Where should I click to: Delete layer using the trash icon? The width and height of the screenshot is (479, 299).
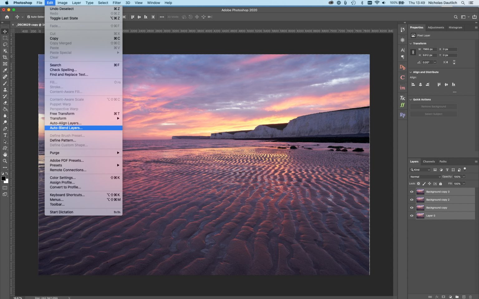[470, 297]
